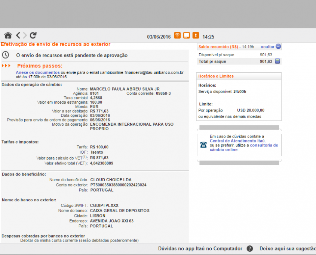Open the Anexe os documentos link

tap(37, 72)
